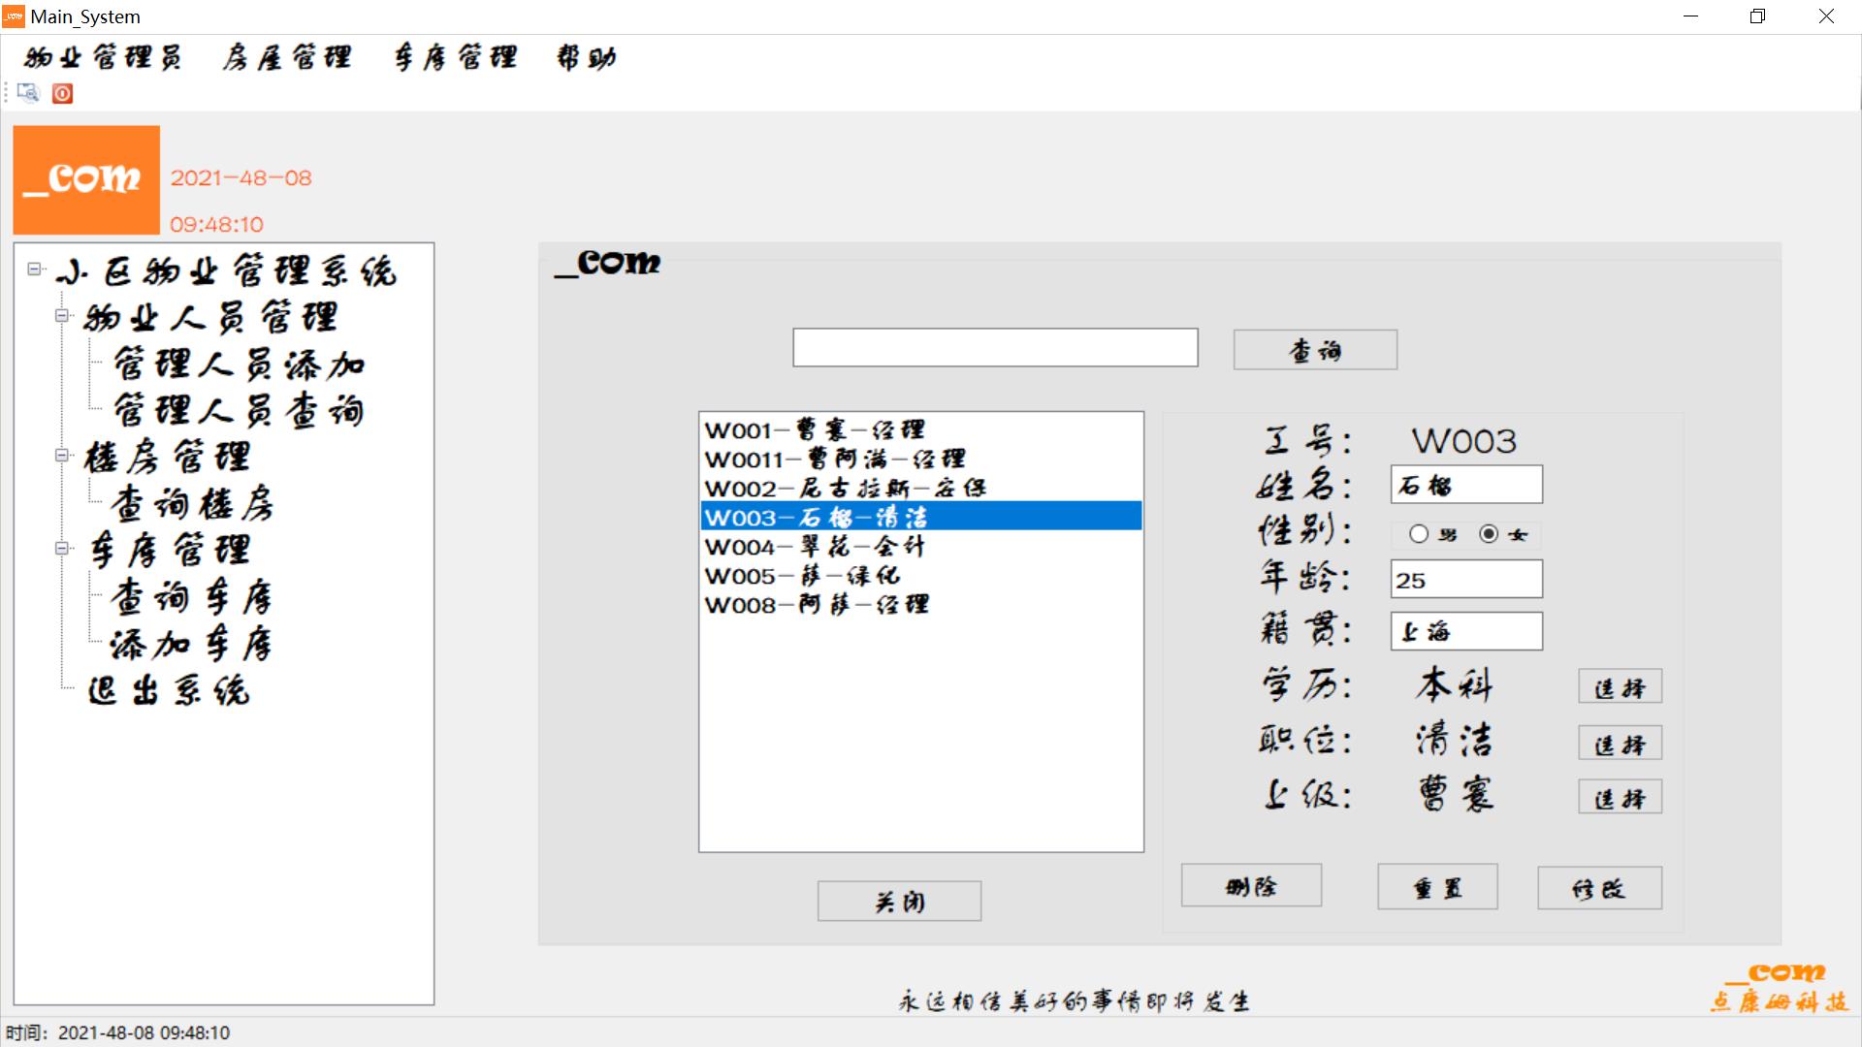1862x1047 pixels.
Task: Click the 修改 button
Action: point(1599,888)
